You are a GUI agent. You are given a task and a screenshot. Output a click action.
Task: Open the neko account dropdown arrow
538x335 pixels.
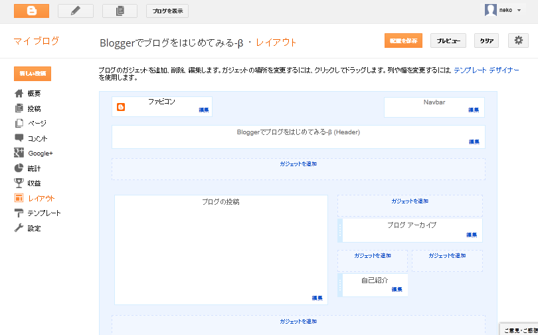[x=519, y=10]
